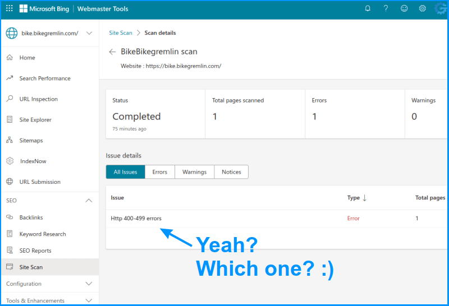Open the user profile avatar
449x306 pixels.
(441, 8)
